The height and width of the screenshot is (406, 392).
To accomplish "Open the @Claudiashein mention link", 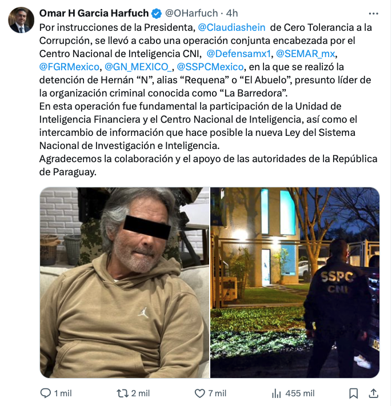I will pyautogui.click(x=231, y=27).
